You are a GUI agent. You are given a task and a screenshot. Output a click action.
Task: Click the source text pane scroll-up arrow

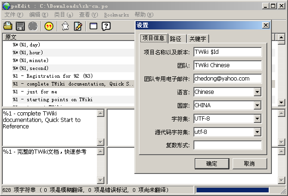coord(100,113)
